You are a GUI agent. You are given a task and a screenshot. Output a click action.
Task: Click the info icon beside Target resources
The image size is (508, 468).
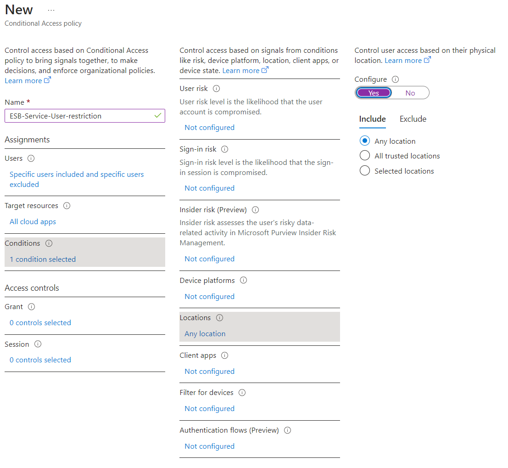(67, 206)
